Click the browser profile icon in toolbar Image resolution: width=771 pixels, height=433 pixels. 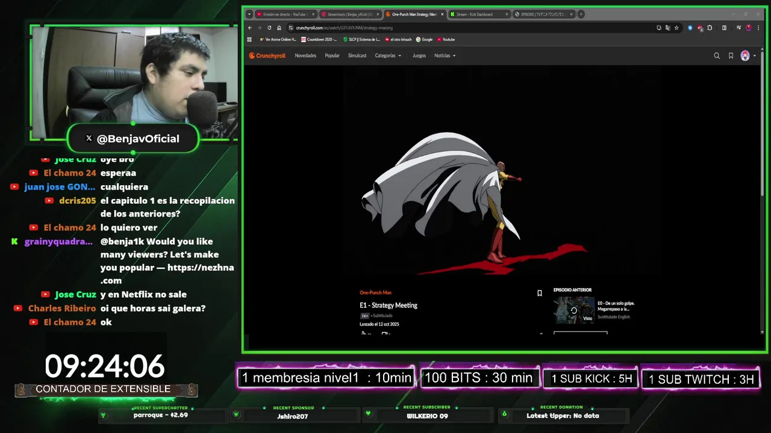click(748, 28)
